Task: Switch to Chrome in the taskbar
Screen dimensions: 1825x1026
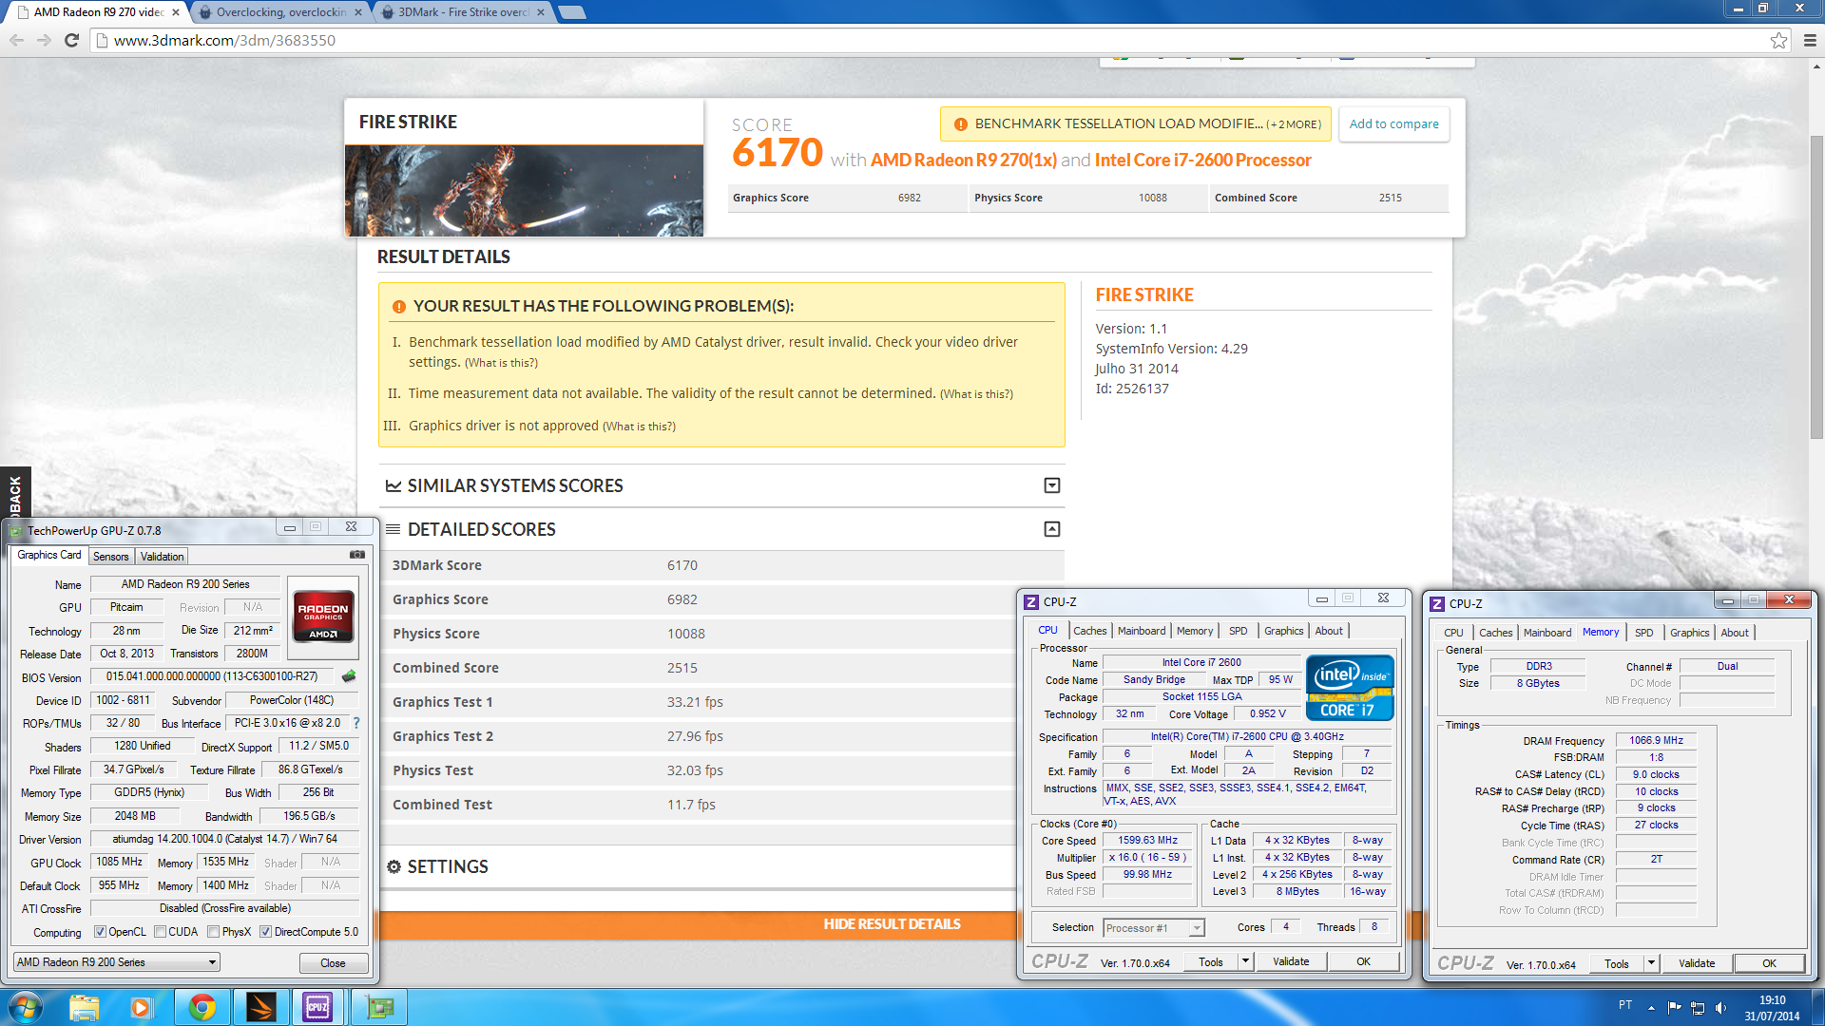Action: click(202, 1007)
